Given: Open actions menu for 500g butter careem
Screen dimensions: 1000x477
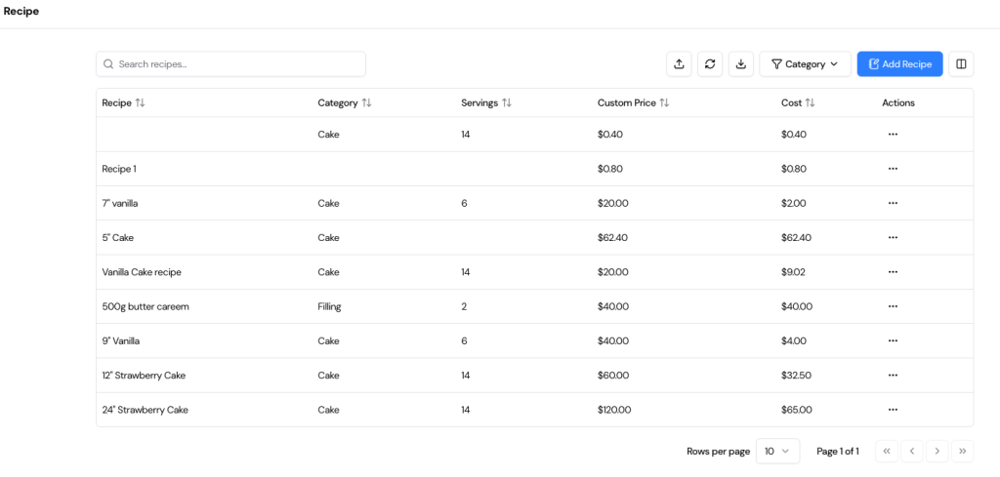Looking at the screenshot, I should 892,306.
